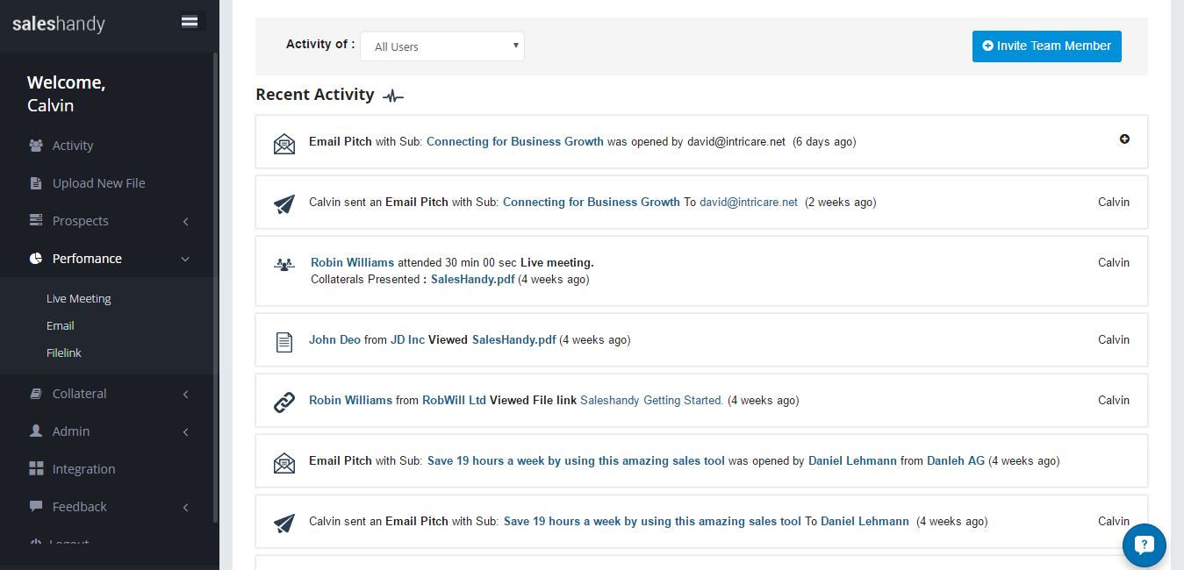Click the Feedback speech bubble icon
The image size is (1184, 570).
tap(36, 507)
